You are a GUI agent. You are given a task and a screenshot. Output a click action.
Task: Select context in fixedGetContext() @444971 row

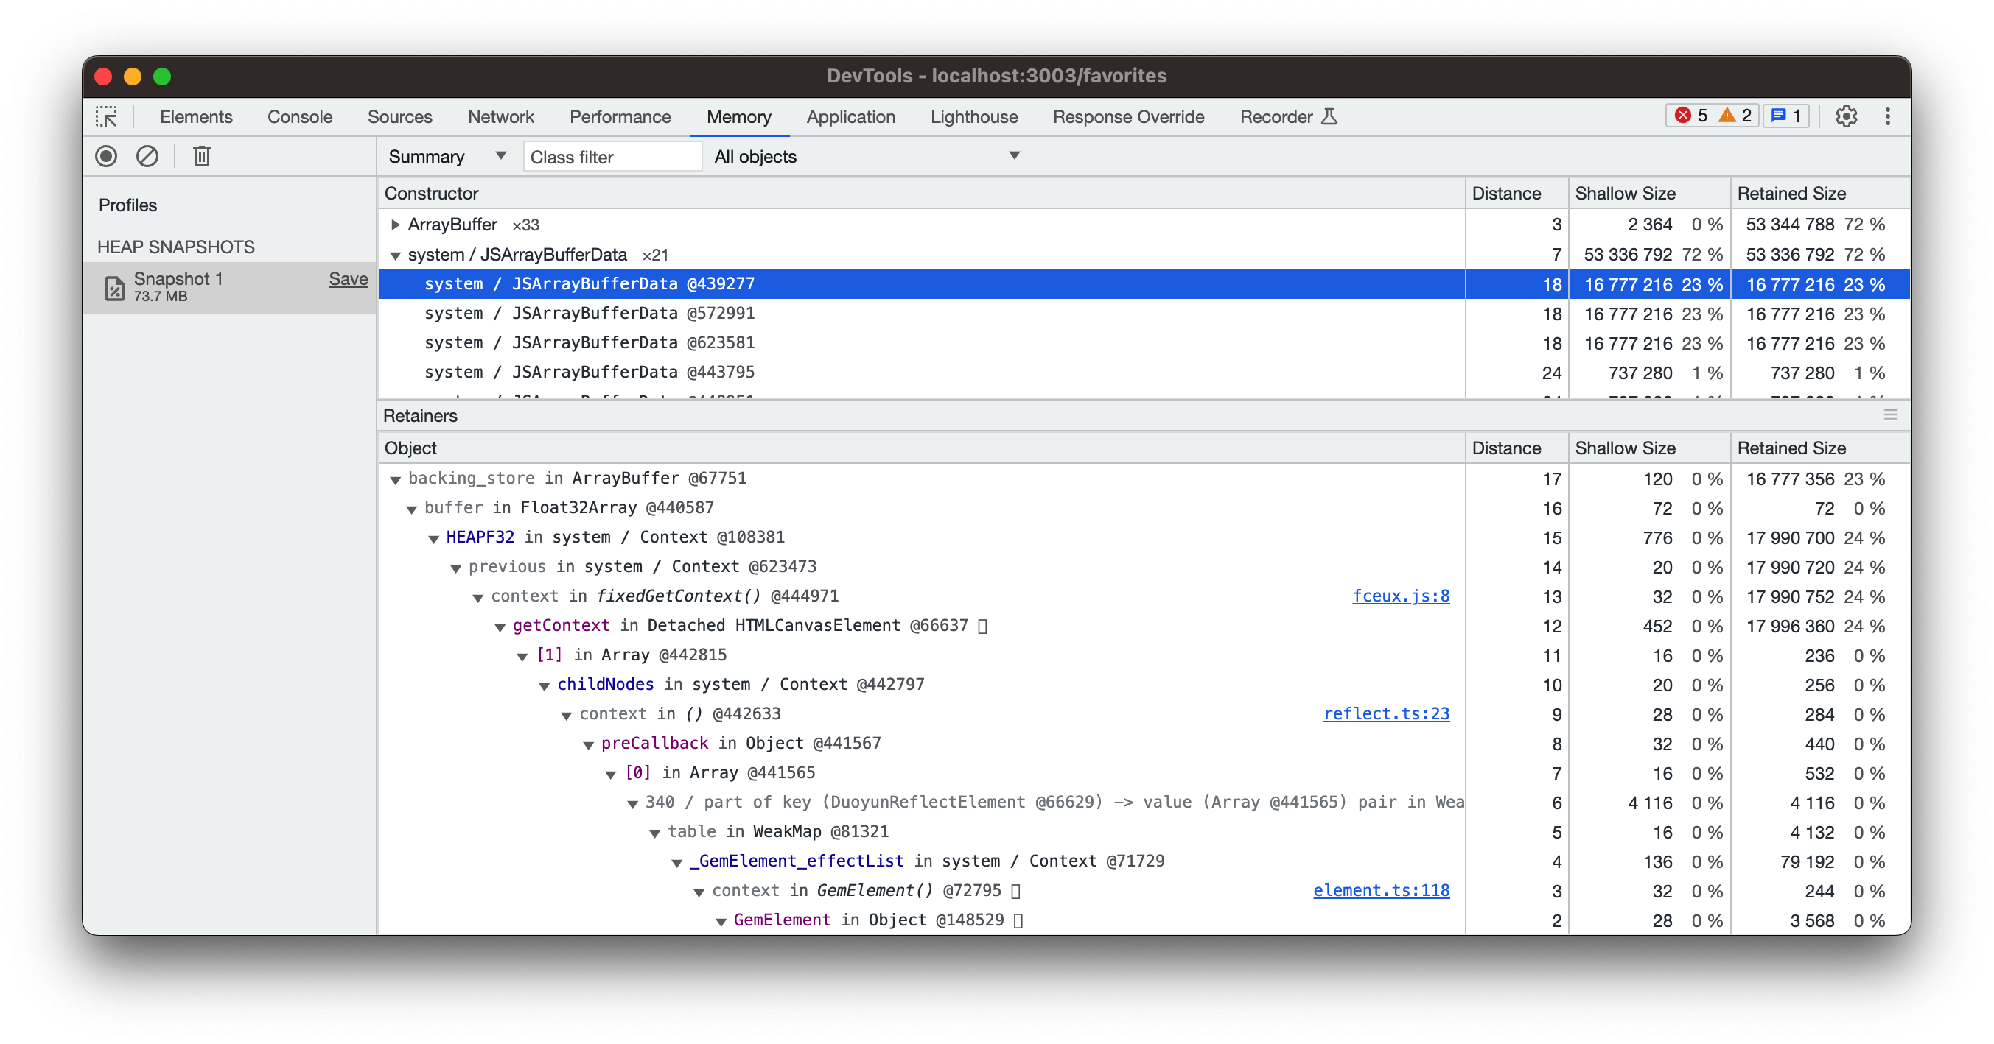point(1144,596)
